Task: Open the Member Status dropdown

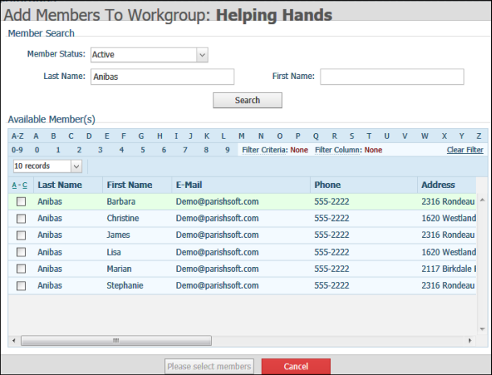Action: [x=149, y=55]
